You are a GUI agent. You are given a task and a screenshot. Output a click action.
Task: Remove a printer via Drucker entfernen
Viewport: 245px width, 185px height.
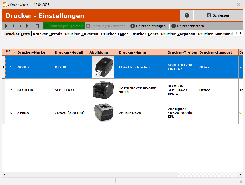pos(188,26)
